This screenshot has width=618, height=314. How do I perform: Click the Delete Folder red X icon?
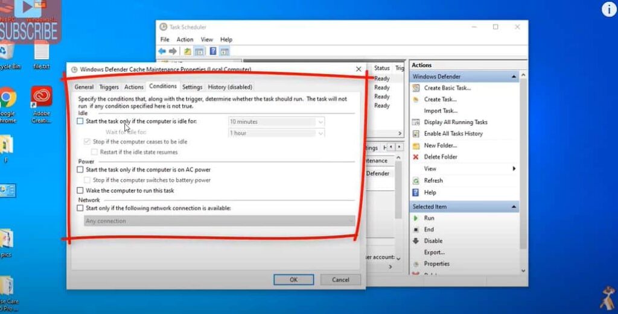pos(415,157)
